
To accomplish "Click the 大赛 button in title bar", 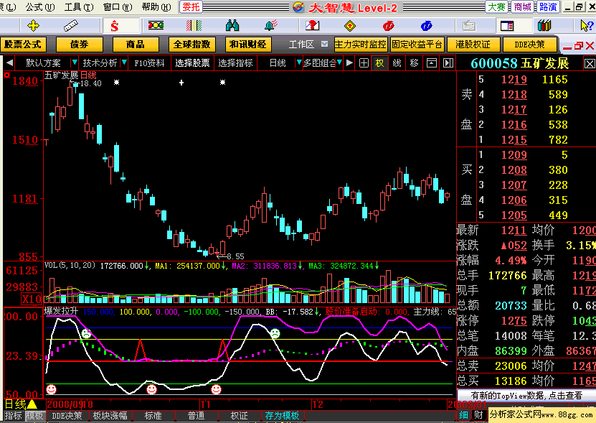I will tap(496, 7).
